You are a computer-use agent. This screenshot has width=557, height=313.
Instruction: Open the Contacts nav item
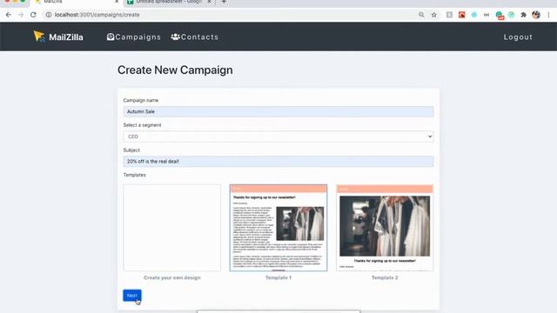coord(195,37)
